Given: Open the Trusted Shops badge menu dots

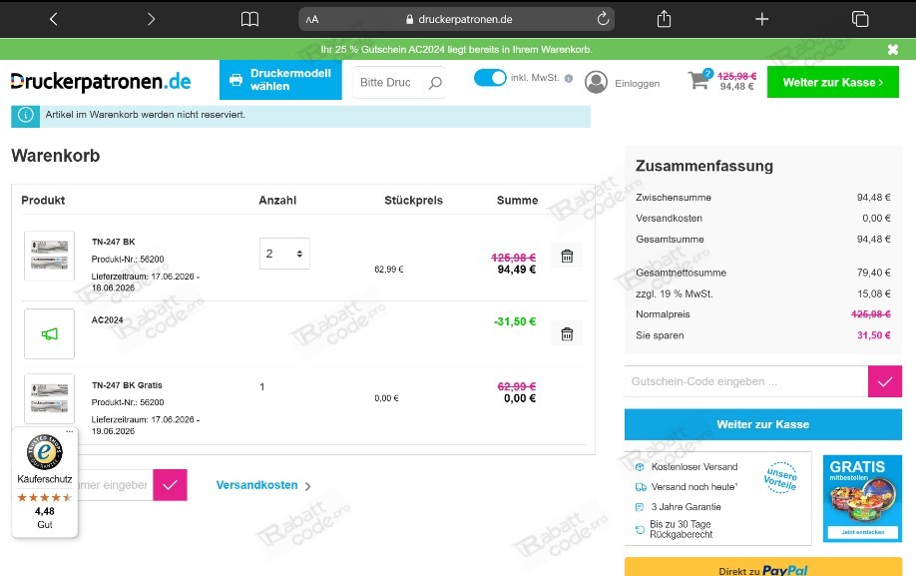Looking at the screenshot, I should [x=70, y=431].
